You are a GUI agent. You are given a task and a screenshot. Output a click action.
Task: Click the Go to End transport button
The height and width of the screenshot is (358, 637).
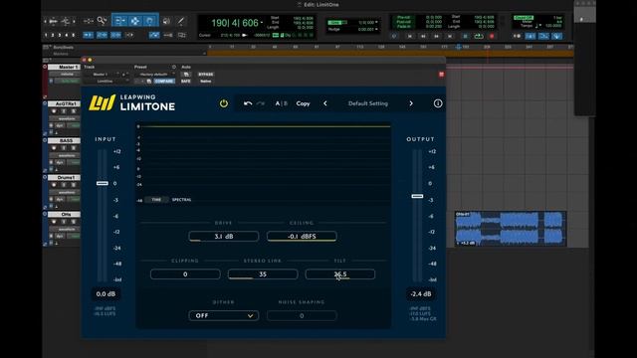point(450,36)
